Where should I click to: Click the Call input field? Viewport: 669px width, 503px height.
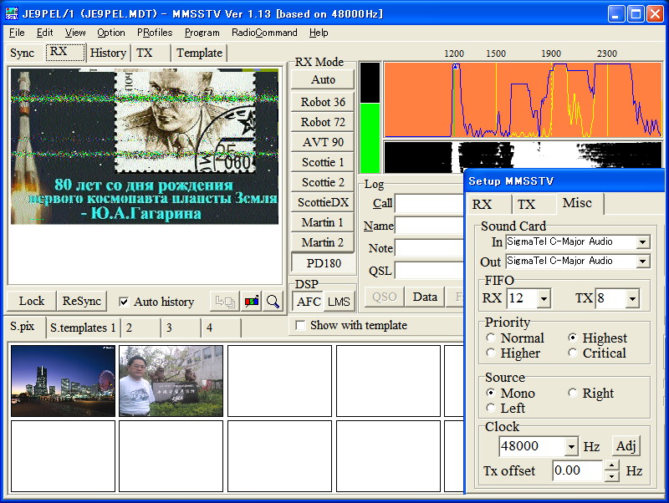point(429,203)
